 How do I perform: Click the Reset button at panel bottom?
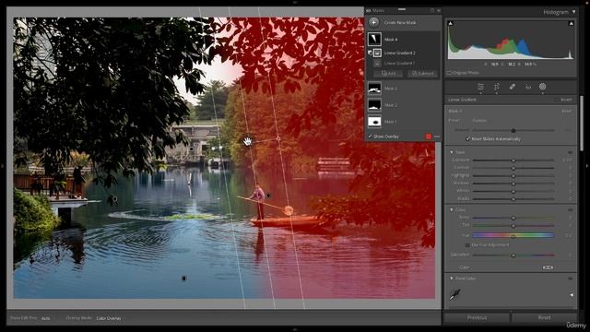click(544, 317)
